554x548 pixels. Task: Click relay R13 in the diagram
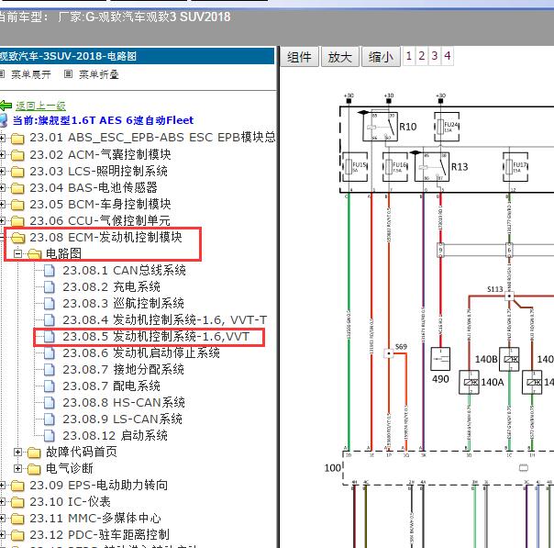432,166
